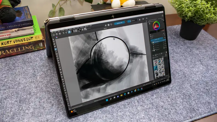Undo the last brush stroke
The width and height of the screenshot is (217, 122).
click(x=63, y=33)
